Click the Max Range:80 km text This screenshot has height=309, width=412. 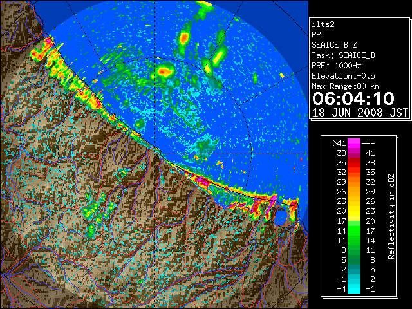(x=345, y=86)
